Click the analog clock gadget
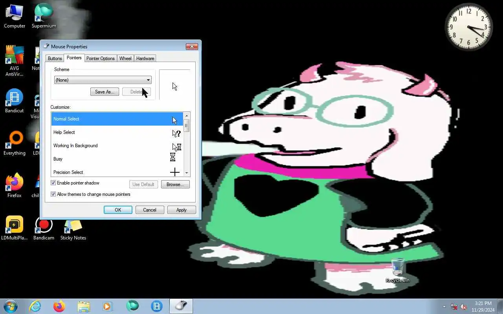 click(469, 27)
